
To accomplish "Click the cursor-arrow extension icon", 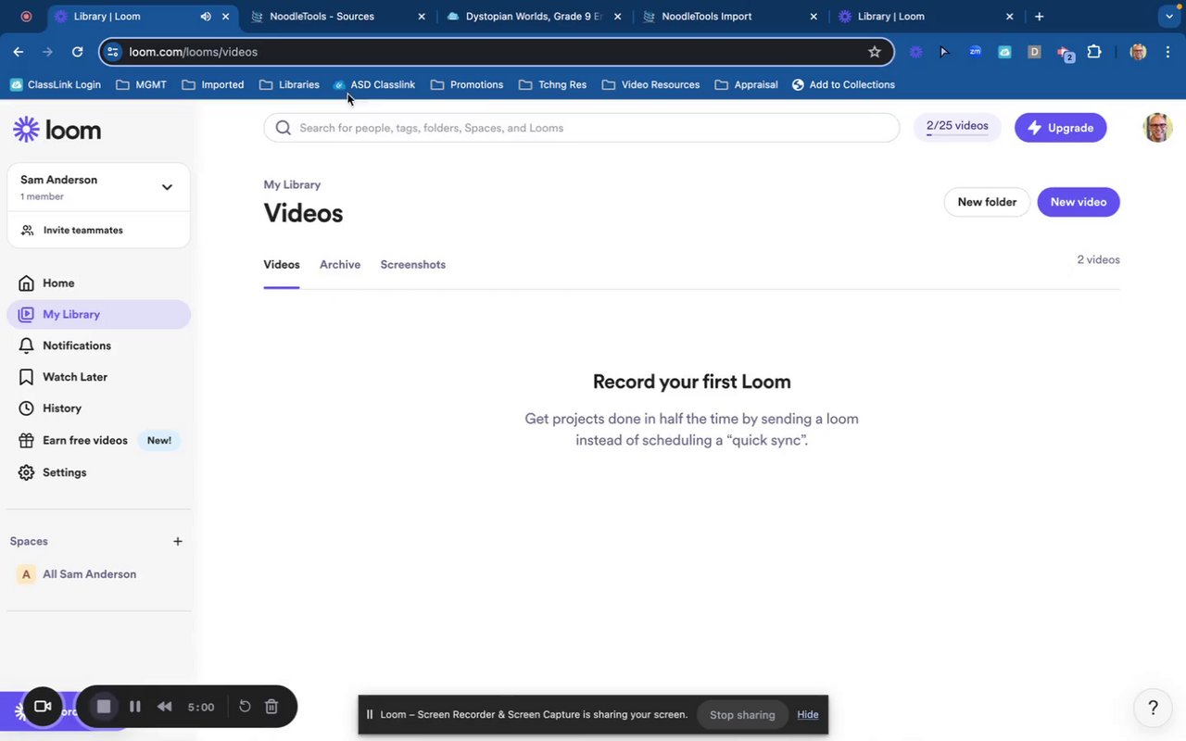I will [945, 52].
